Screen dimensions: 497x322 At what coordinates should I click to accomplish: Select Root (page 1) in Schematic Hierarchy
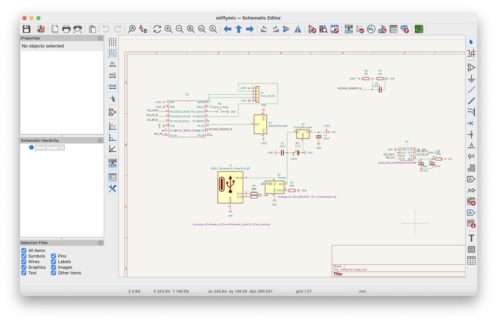point(49,148)
